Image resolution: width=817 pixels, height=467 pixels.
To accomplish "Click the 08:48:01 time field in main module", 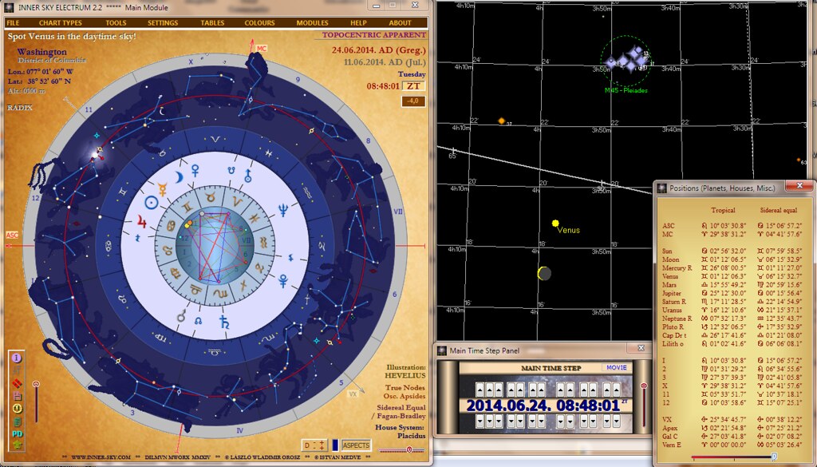I will pos(383,86).
